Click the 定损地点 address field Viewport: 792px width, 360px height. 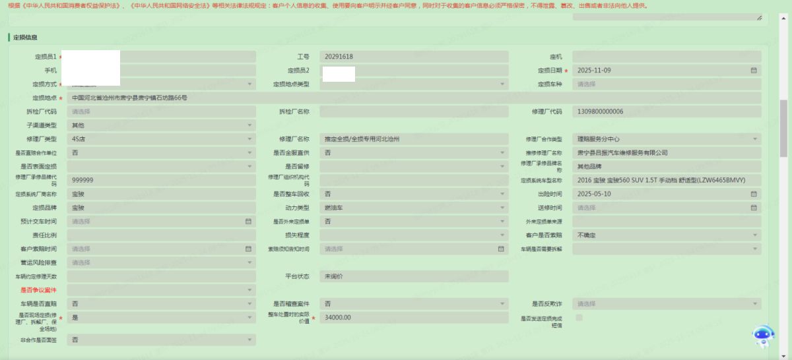click(414, 98)
